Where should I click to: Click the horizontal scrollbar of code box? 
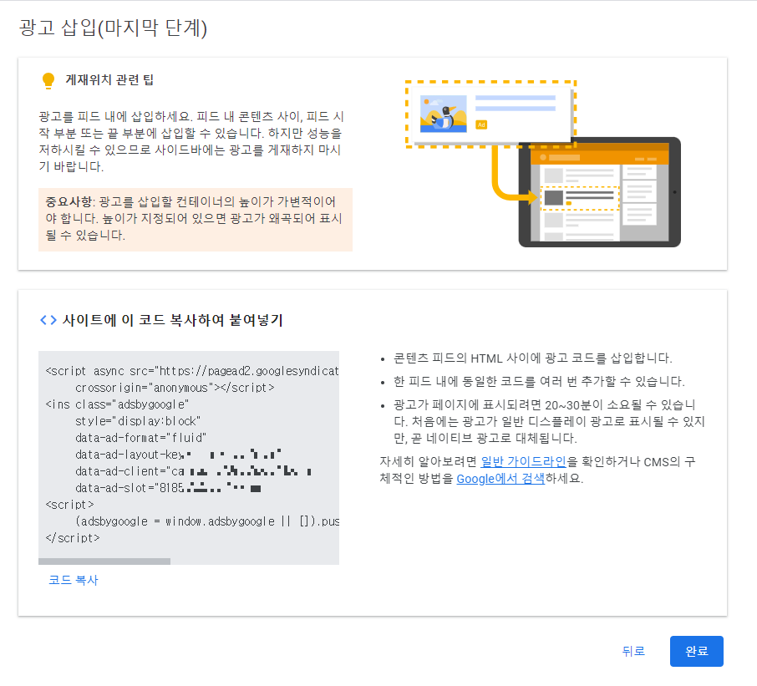pyautogui.click(x=104, y=562)
